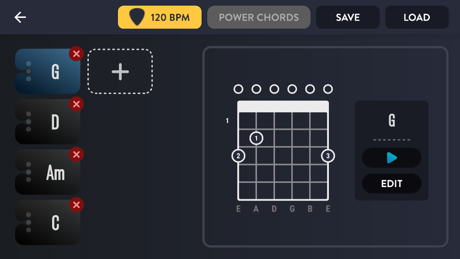Remove the Am chord from list
Screen dimensions: 460x259
(76, 154)
